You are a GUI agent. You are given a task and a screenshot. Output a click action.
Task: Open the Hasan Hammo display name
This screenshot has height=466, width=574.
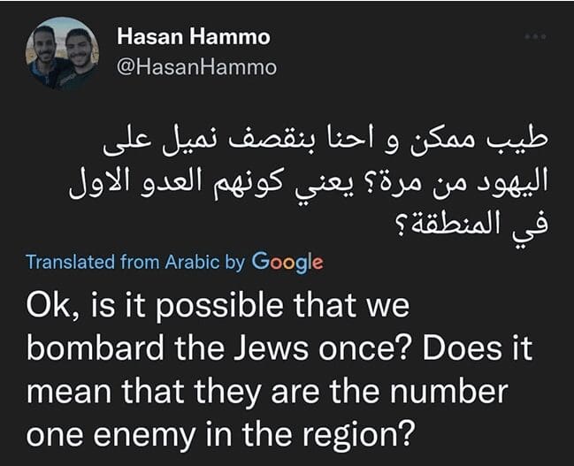tap(194, 37)
